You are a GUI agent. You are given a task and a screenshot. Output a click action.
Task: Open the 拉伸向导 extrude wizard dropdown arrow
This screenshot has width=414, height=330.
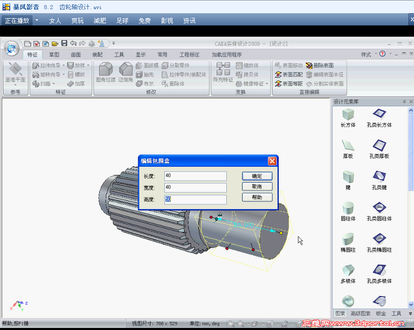click(64, 65)
